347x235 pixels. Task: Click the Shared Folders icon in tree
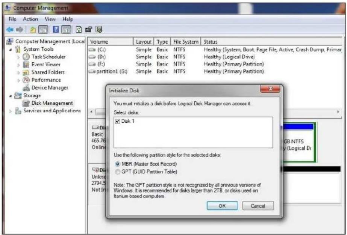(x=26, y=72)
